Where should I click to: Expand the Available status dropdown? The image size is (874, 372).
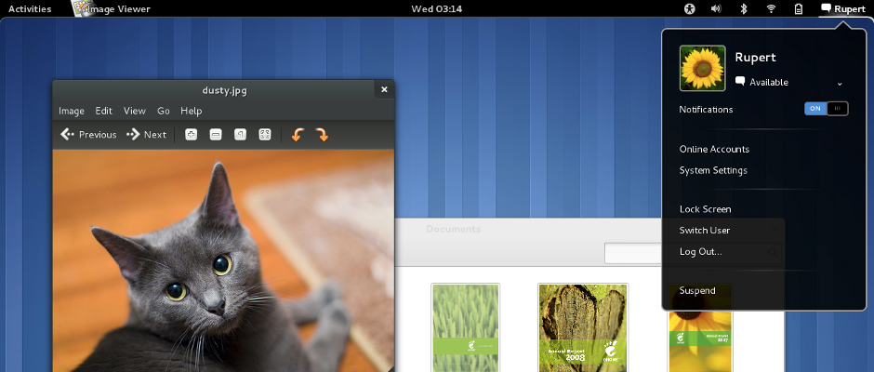point(840,83)
